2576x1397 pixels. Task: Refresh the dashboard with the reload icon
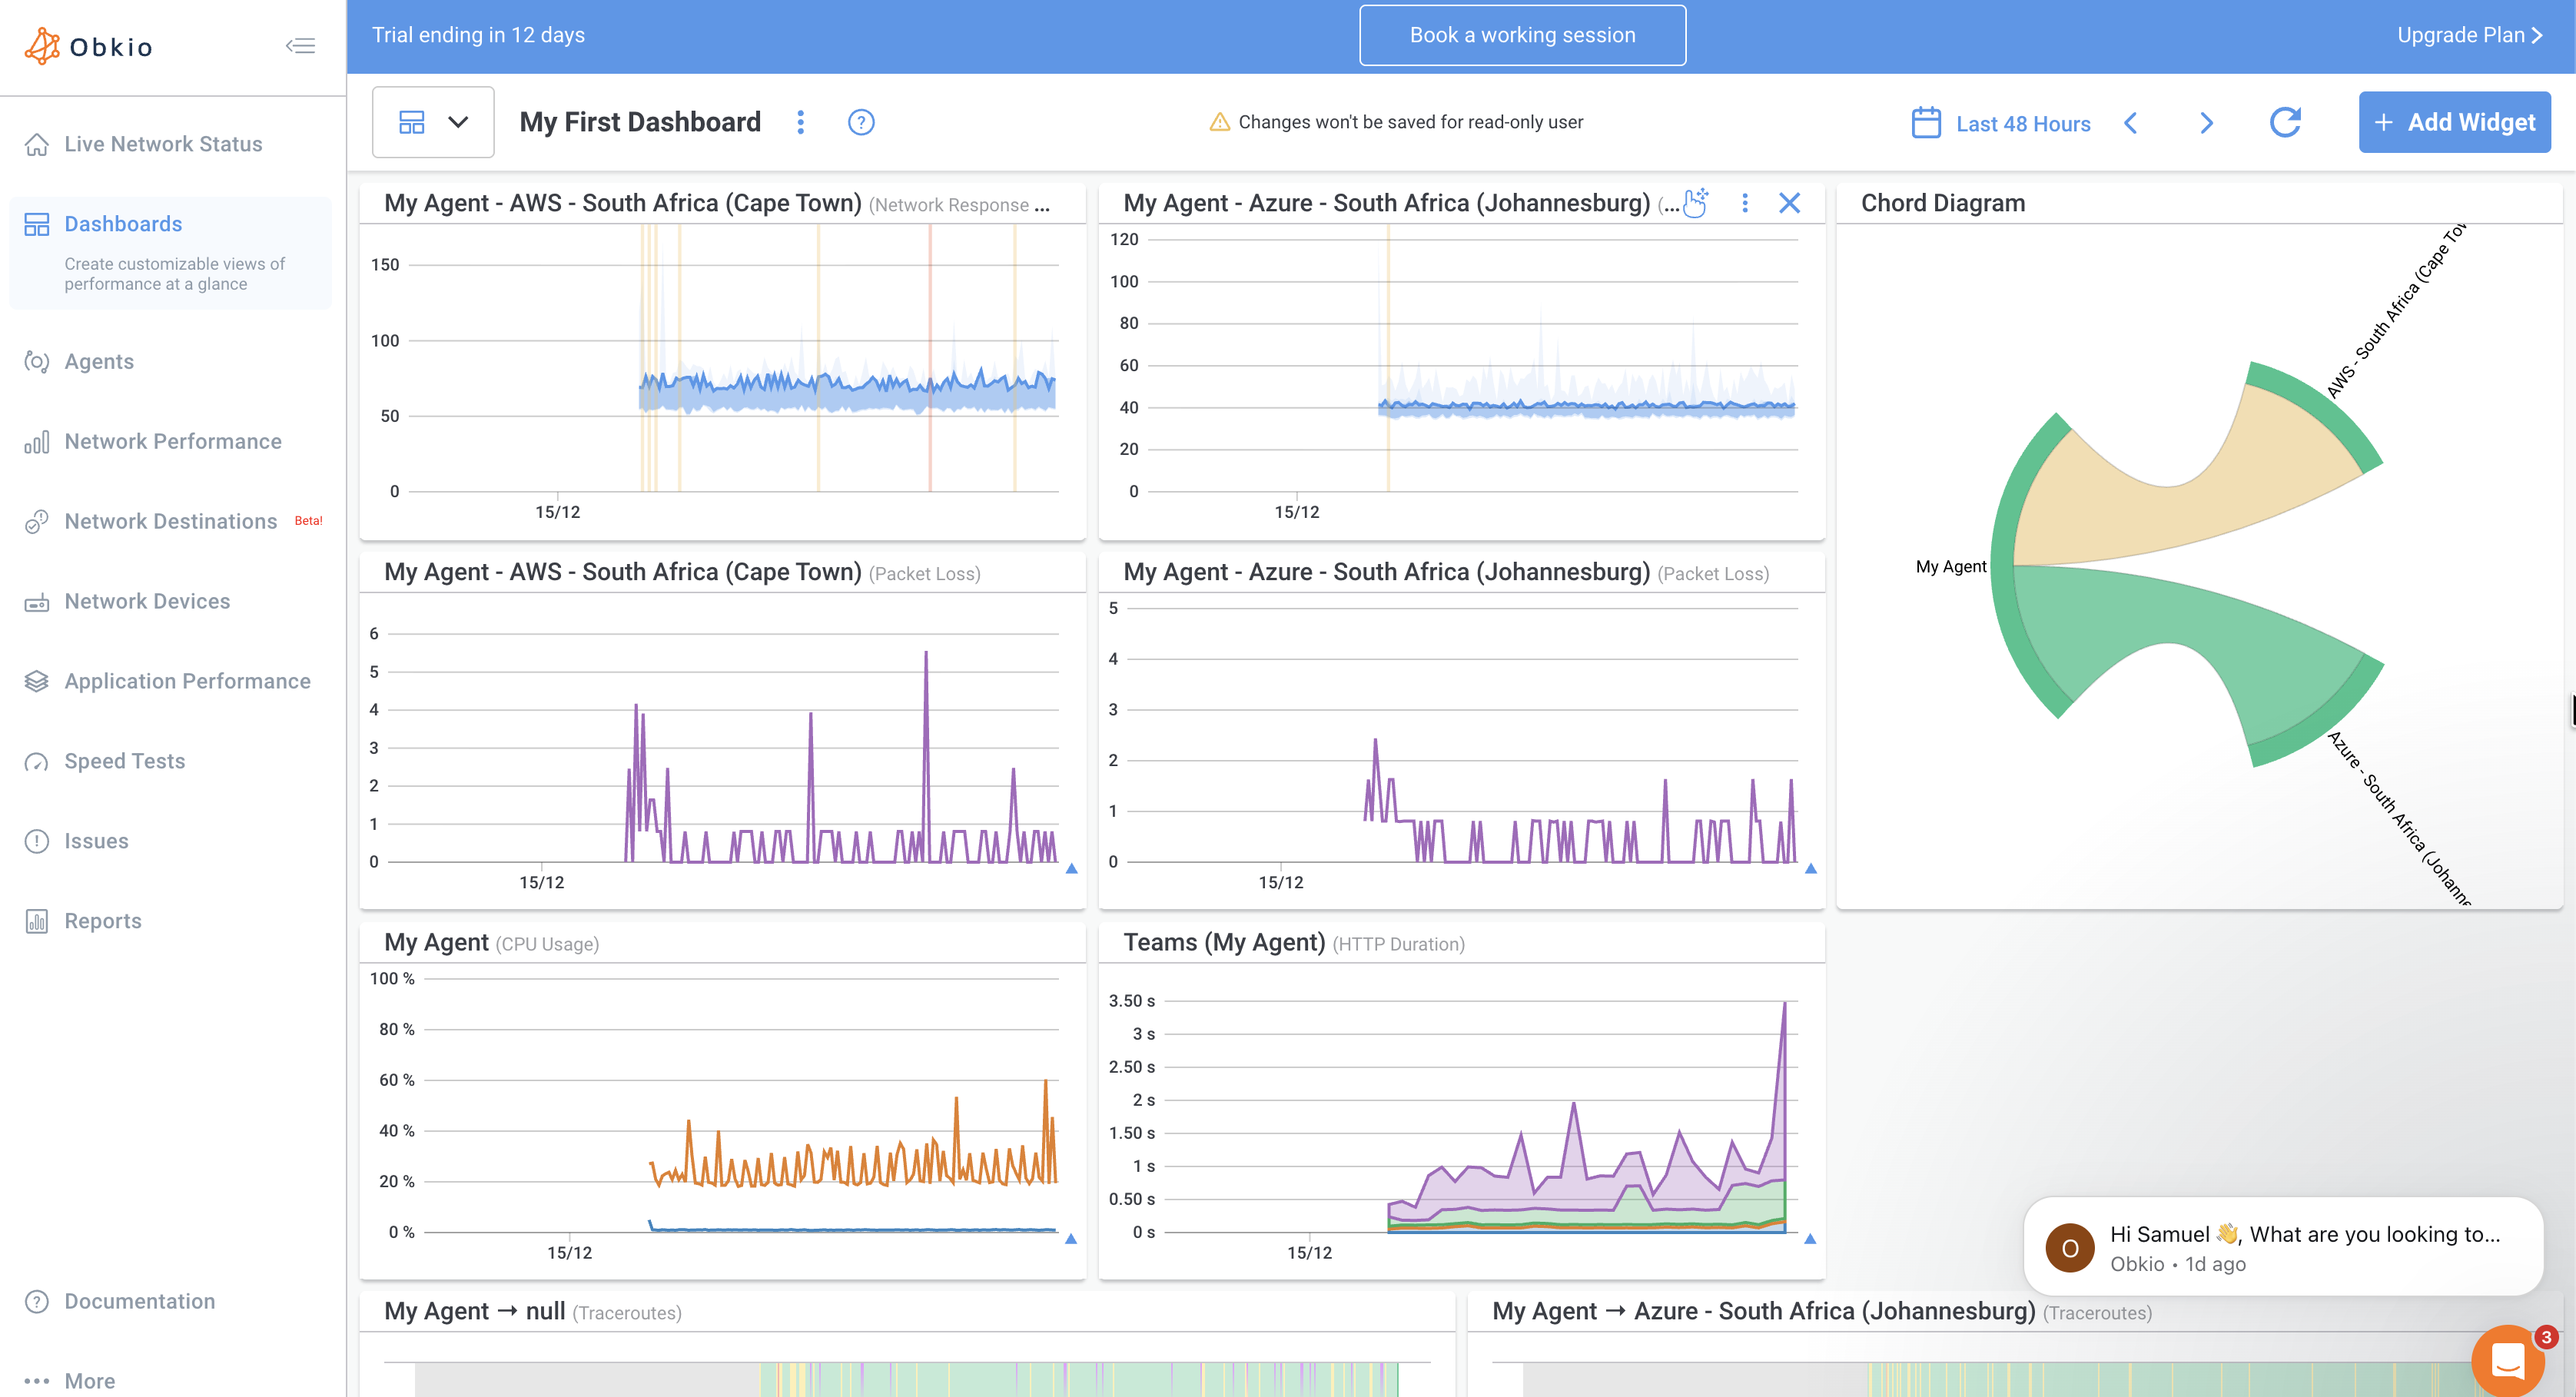pos(2286,122)
